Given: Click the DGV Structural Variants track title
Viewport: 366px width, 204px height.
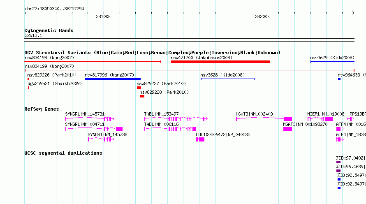Looking at the screenshot, I should [x=153, y=53].
